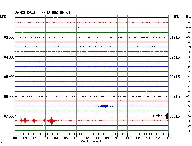Image resolution: width=192 pixels, height=146 pixels.
Task: Click the 03:00 local time label
Action: click(9, 37)
